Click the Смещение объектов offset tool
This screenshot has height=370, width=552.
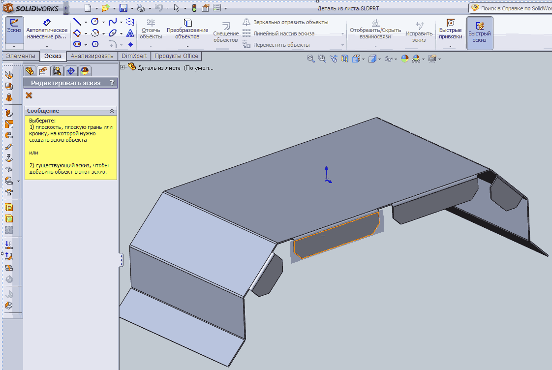click(226, 32)
